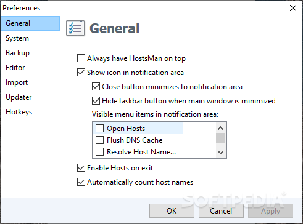Switch to the Editor preferences

pos(30,68)
